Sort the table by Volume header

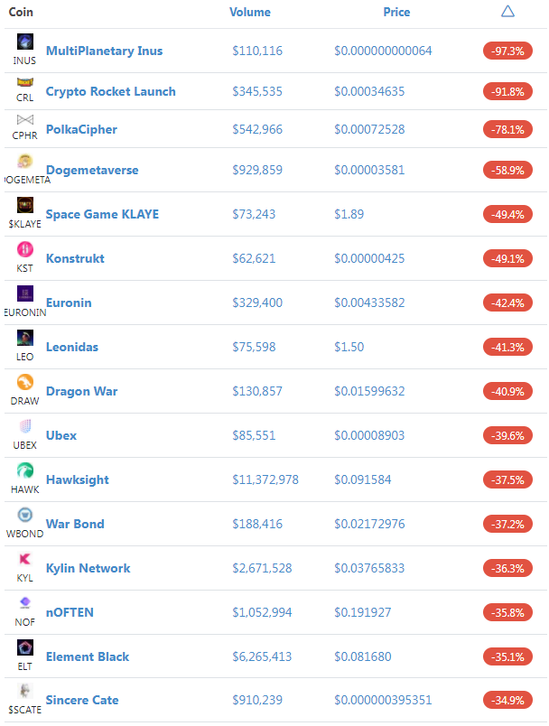(250, 12)
